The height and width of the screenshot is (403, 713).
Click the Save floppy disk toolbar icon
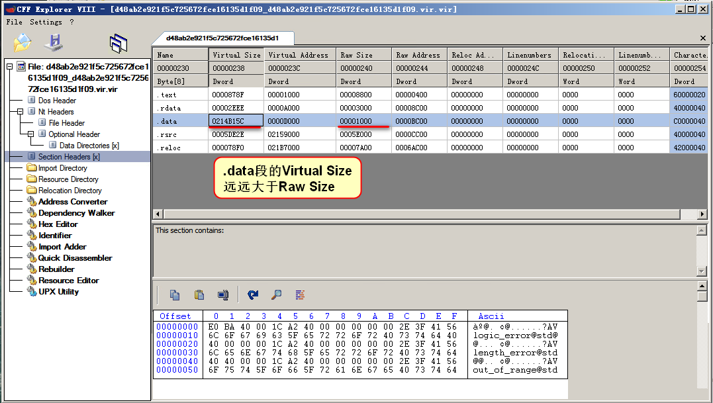click(x=54, y=42)
